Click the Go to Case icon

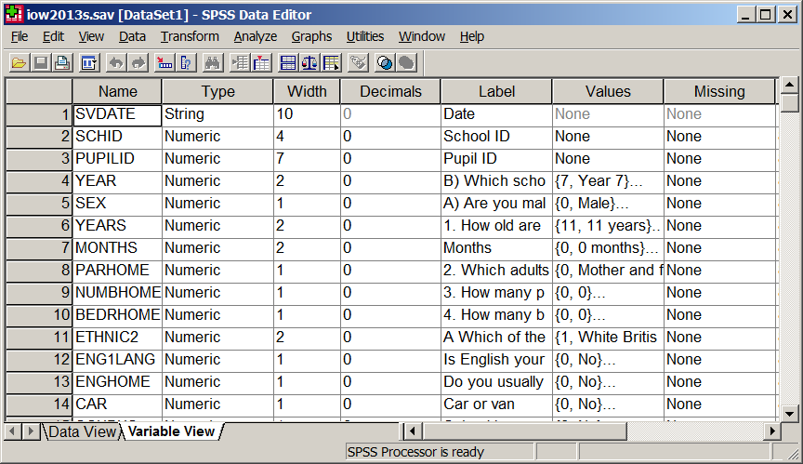point(165,63)
